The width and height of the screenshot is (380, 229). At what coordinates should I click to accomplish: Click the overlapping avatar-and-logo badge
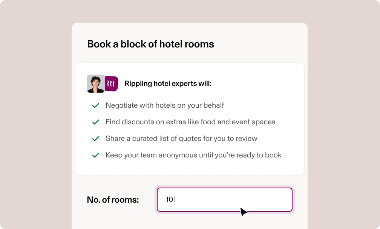(102, 83)
